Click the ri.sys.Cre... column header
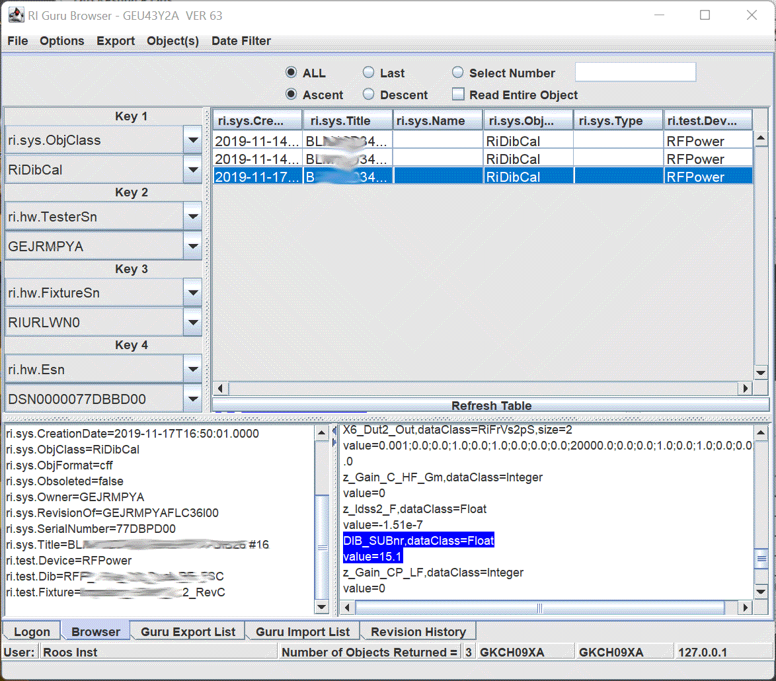 (257, 121)
